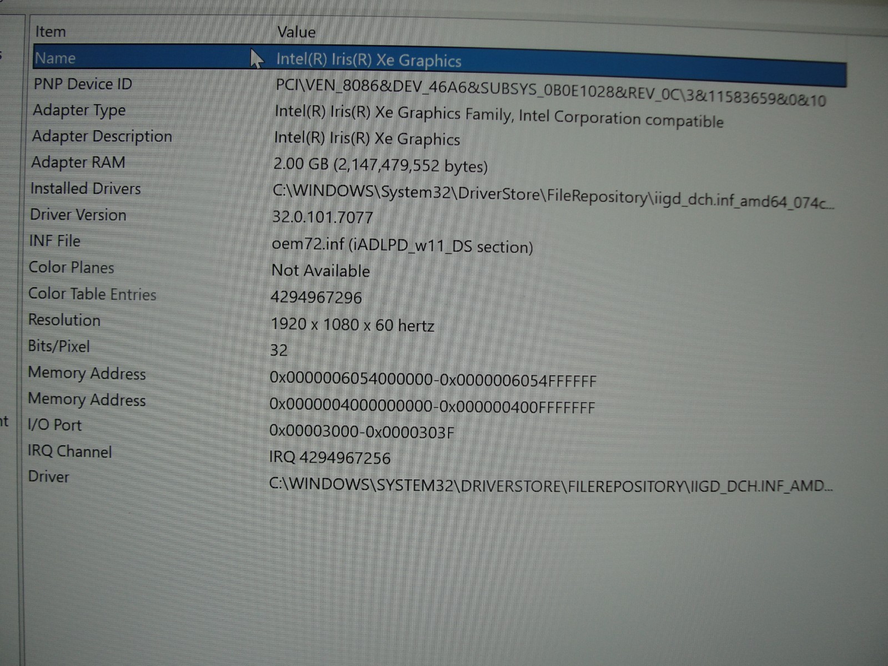
Task: Click the IIGD_DCH.INF_AMD uppercase Driver path value
Action: click(551, 486)
